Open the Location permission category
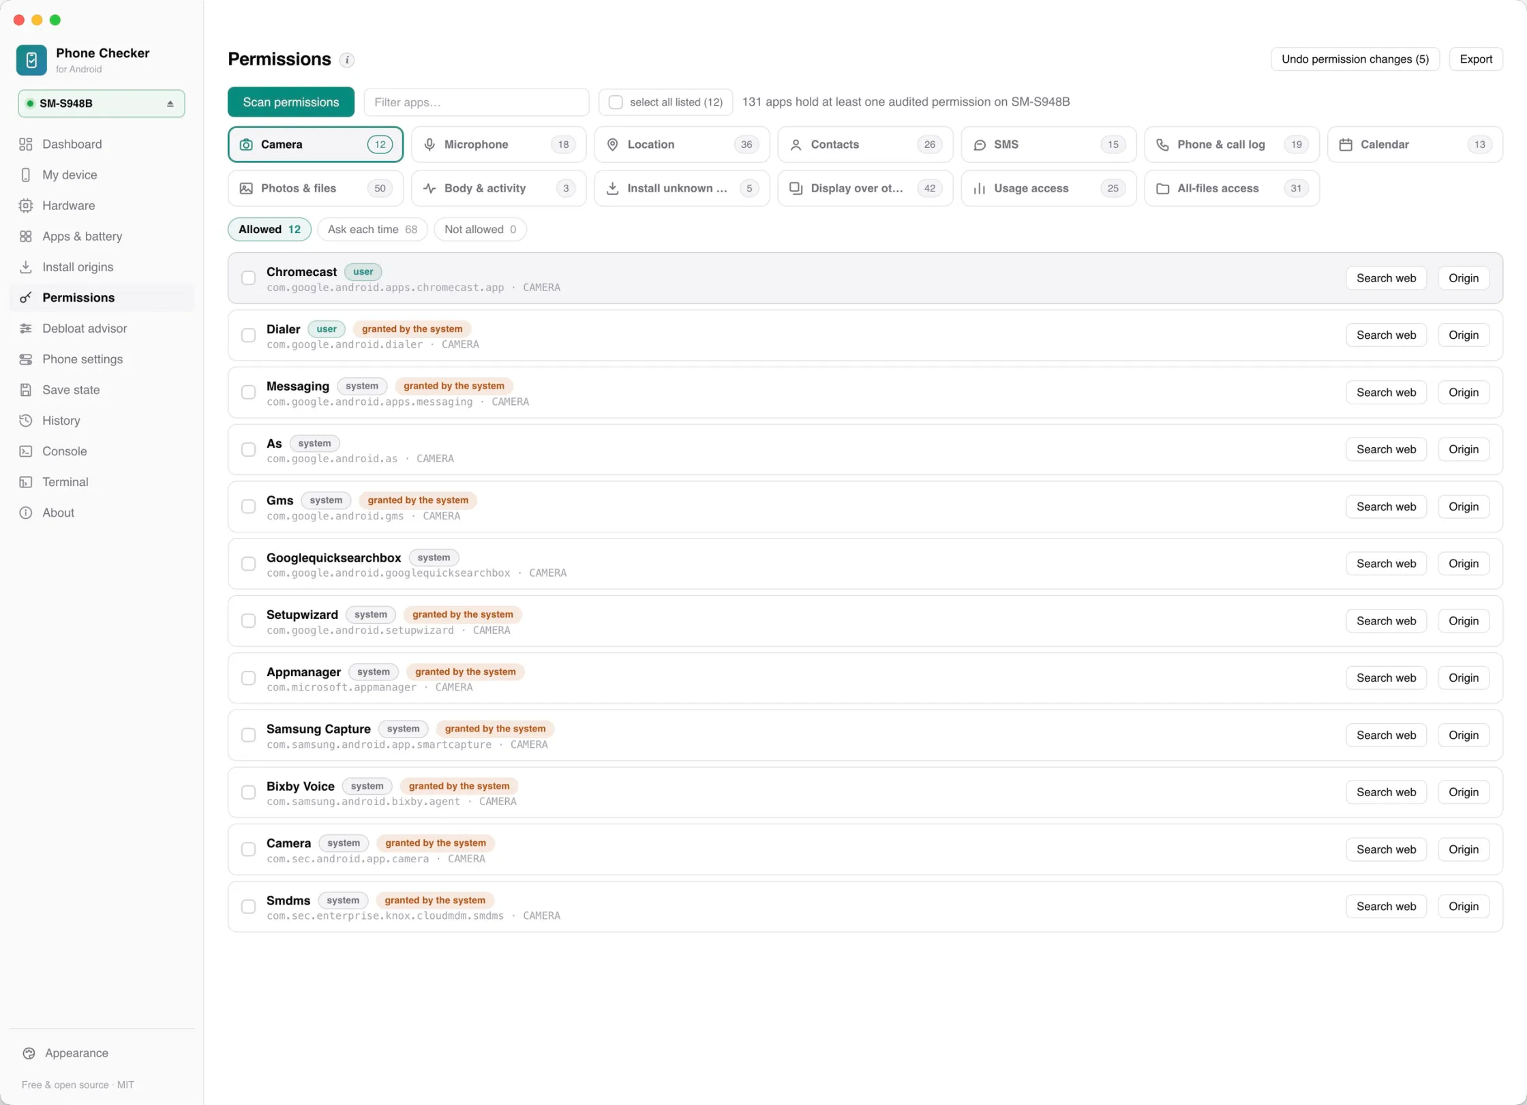This screenshot has height=1105, width=1527. [x=682, y=145]
